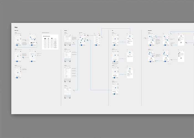Click the motorcycle icon in Zoom Levels table
The width and height of the screenshot is (194, 138).
tap(45, 38)
